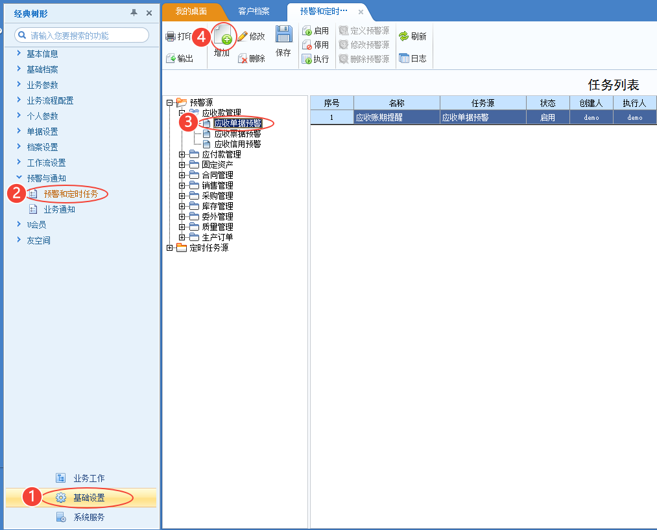The image size is (657, 530).
Task: Click the 刷新 refresh icon
Action: (x=403, y=36)
